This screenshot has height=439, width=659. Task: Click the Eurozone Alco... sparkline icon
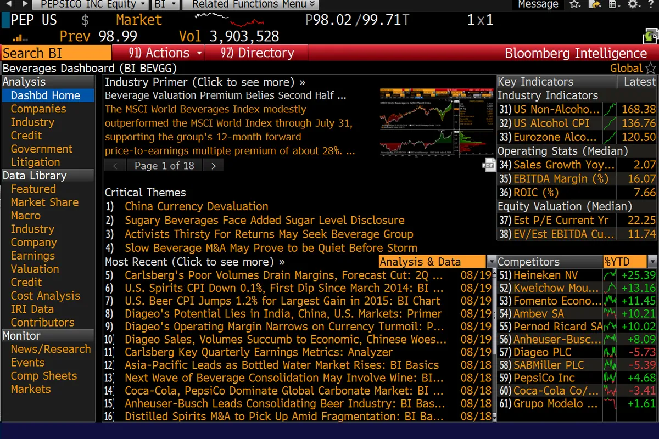point(609,137)
